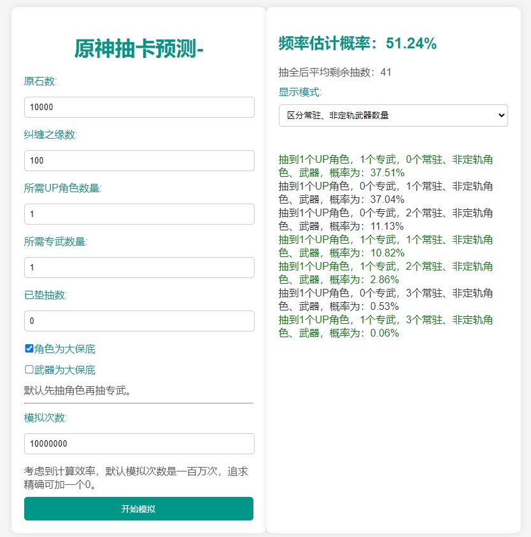Image resolution: width=531 pixels, height=537 pixels.
Task: Click the 频率估计概率 51.24% result heading
Action: (x=358, y=43)
